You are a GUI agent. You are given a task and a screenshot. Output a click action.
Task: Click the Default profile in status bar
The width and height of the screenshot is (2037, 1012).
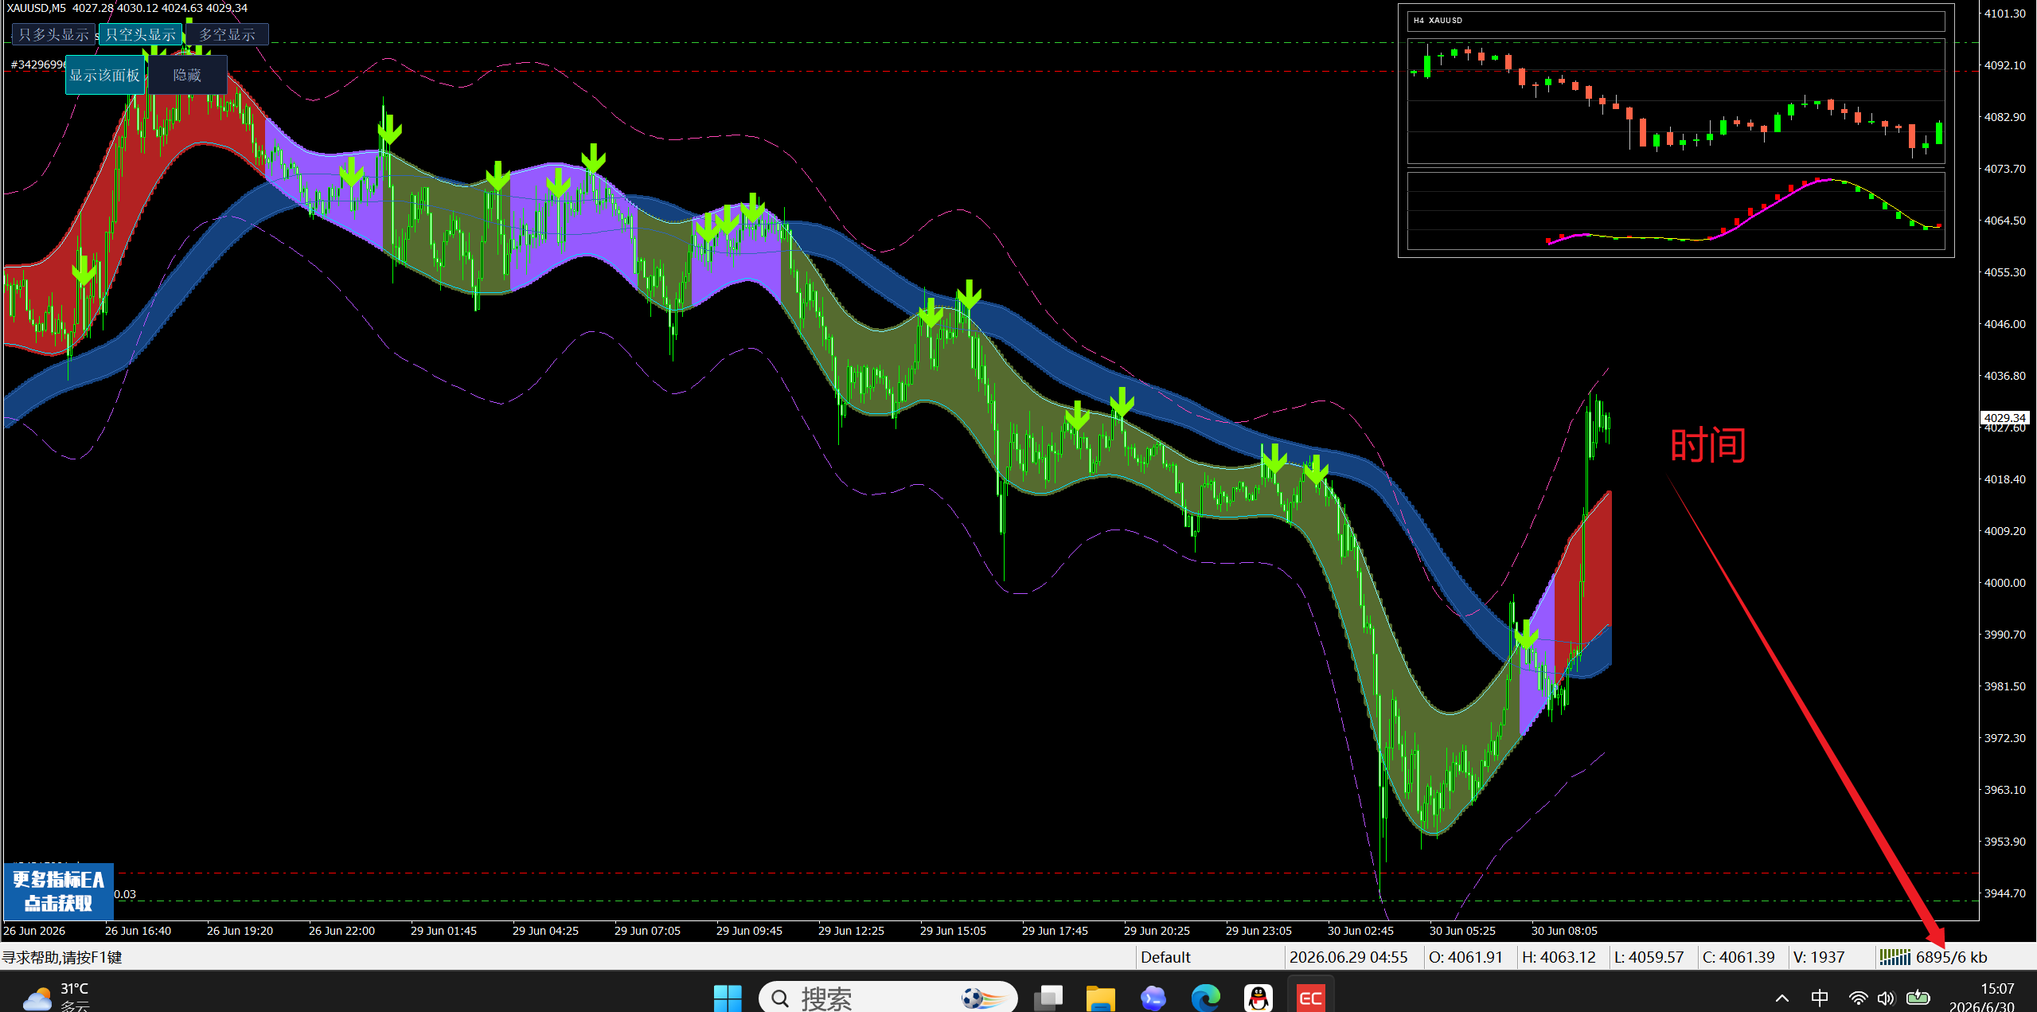click(x=1165, y=957)
